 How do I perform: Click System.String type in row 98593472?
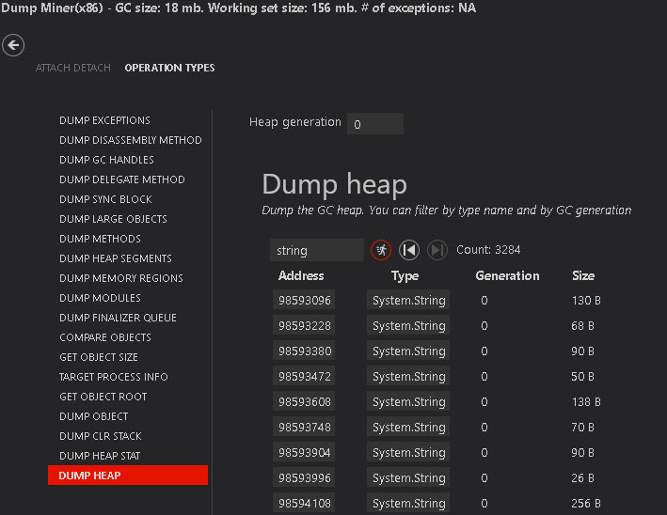click(408, 377)
